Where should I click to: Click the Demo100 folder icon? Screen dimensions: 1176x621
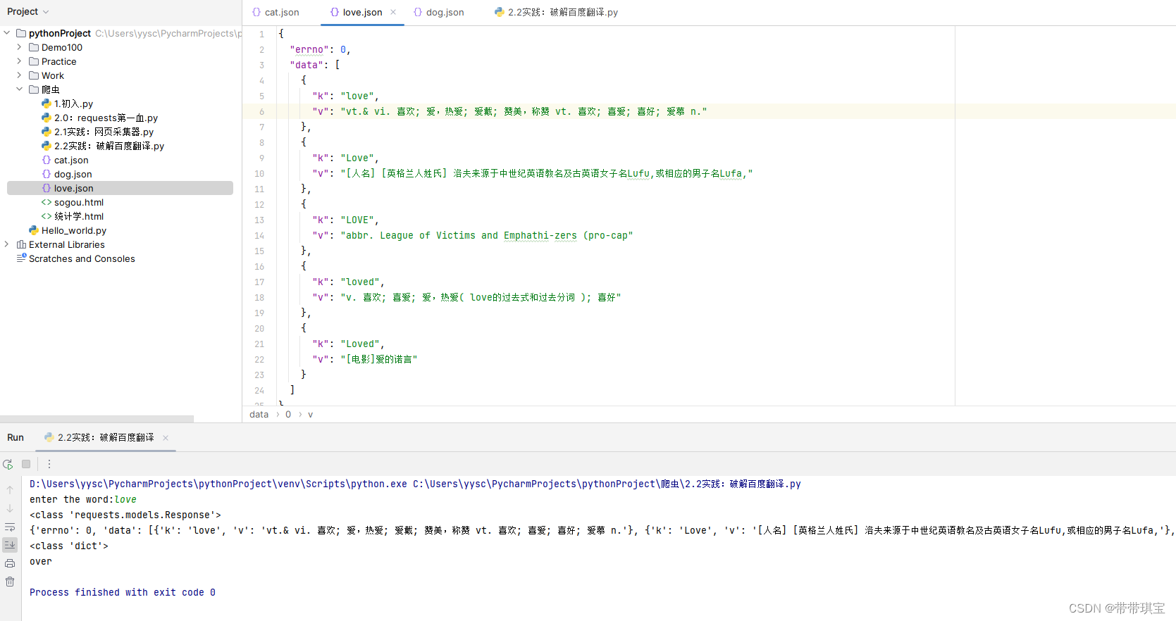point(34,47)
